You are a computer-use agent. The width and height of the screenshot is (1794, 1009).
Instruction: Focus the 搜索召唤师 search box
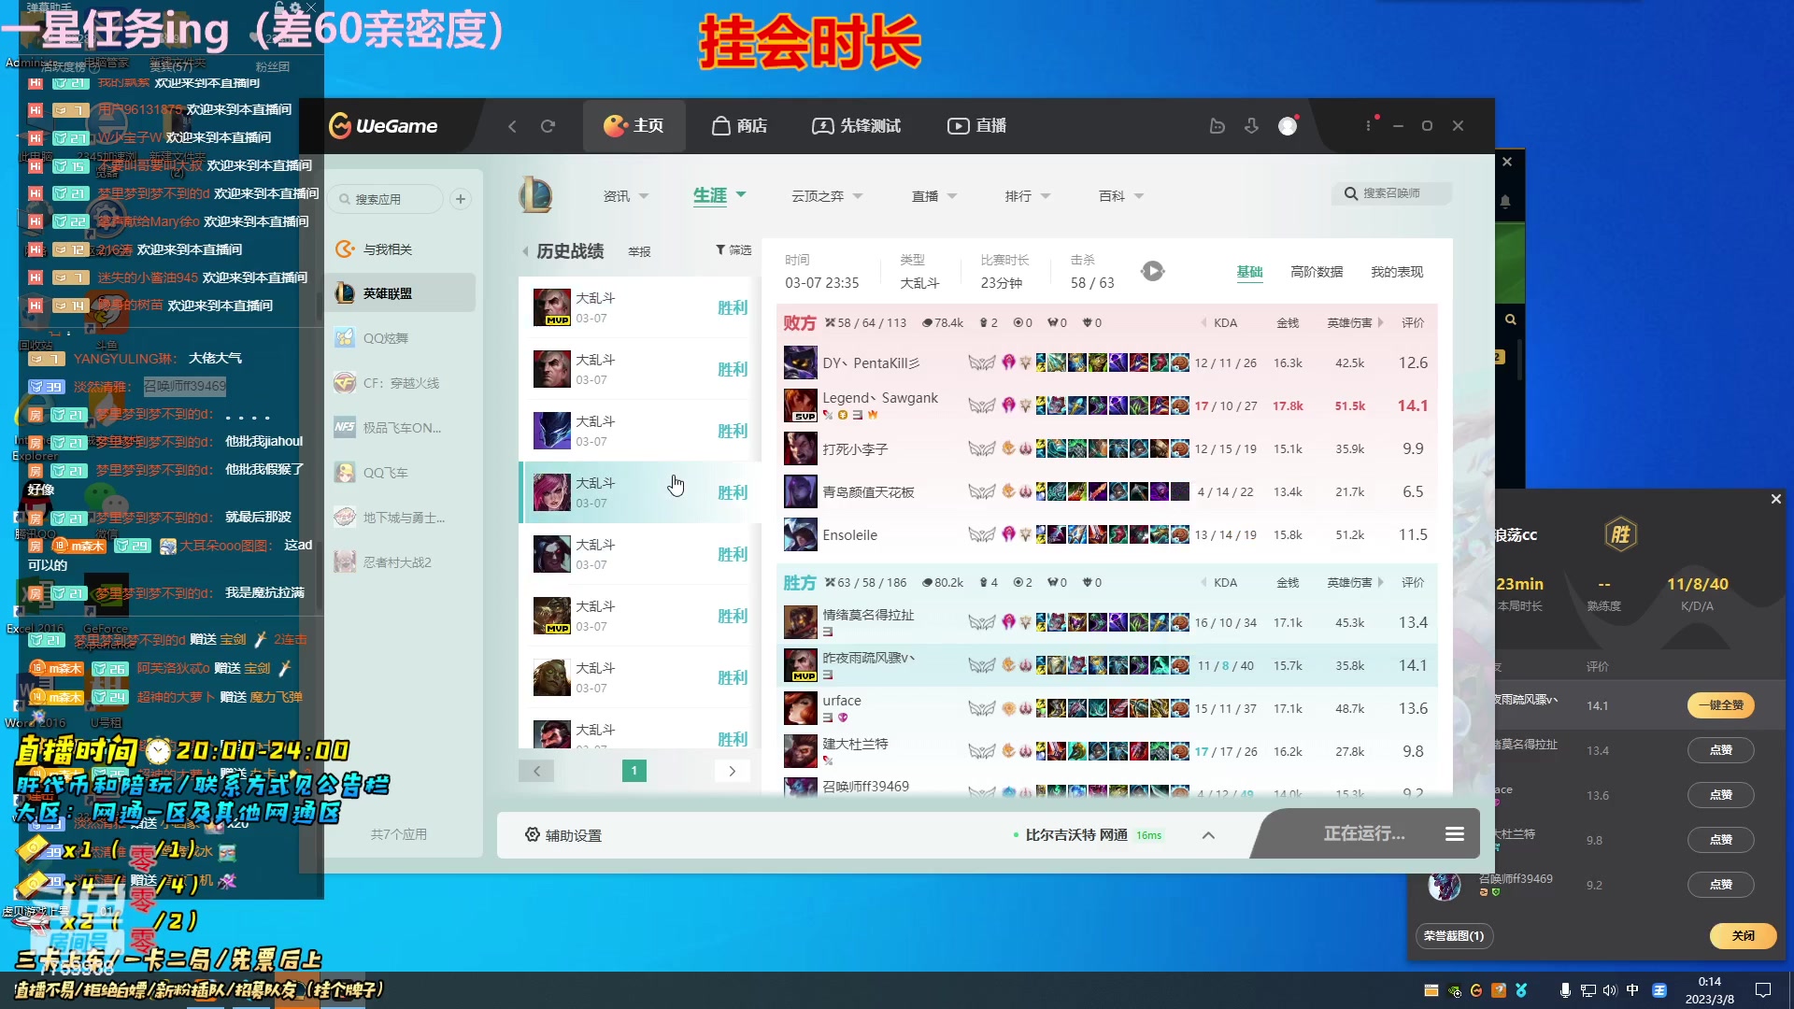(x=1392, y=193)
